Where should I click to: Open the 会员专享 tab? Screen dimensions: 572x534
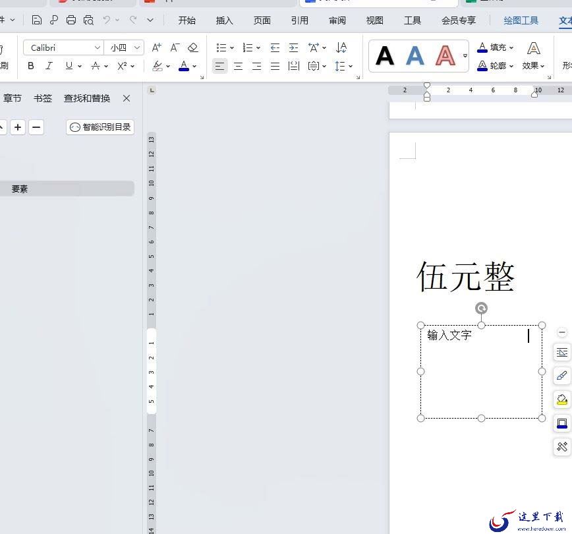pos(459,20)
